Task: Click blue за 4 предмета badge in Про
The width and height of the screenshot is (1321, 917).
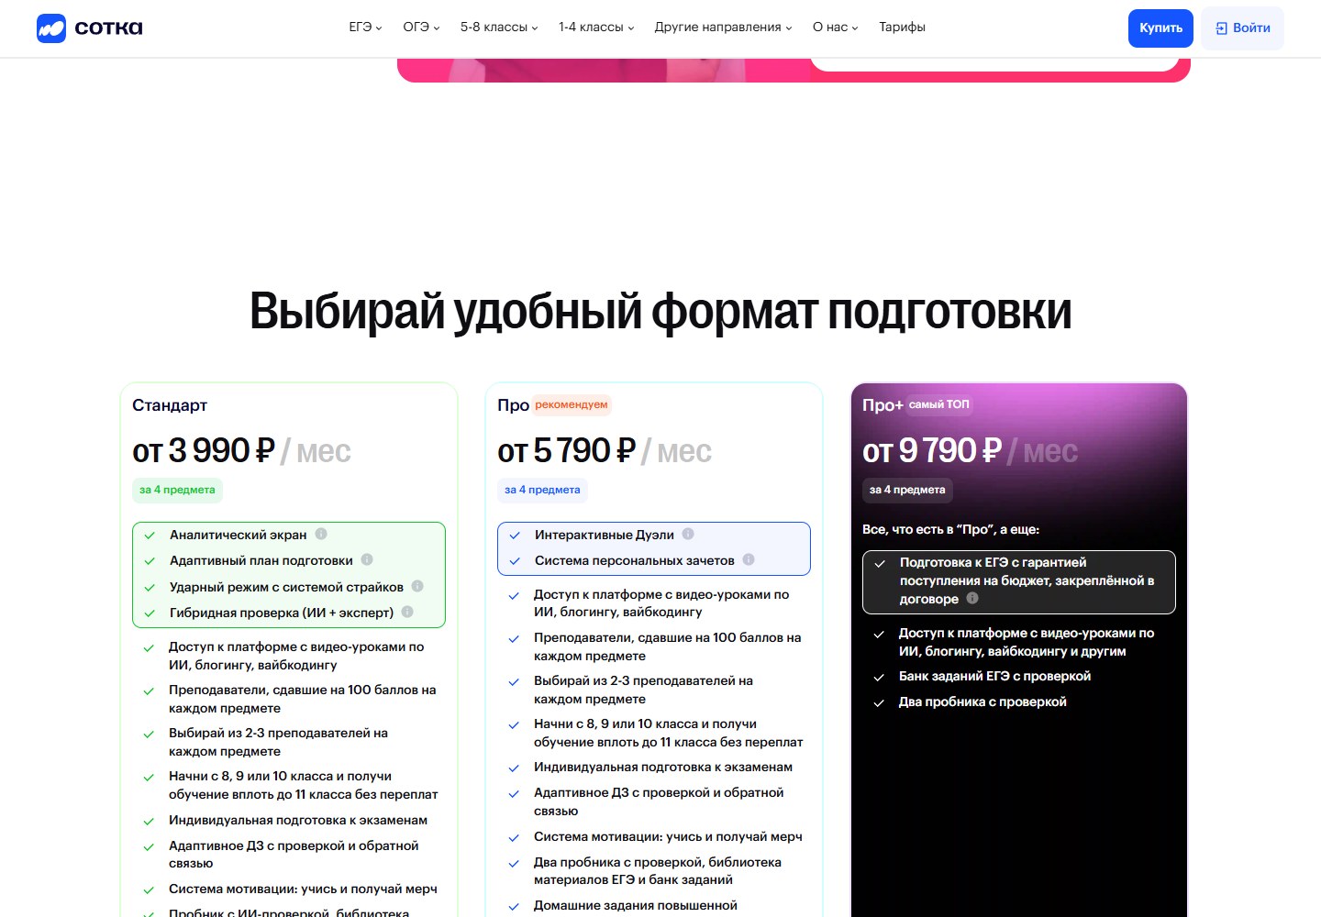Action: [542, 490]
